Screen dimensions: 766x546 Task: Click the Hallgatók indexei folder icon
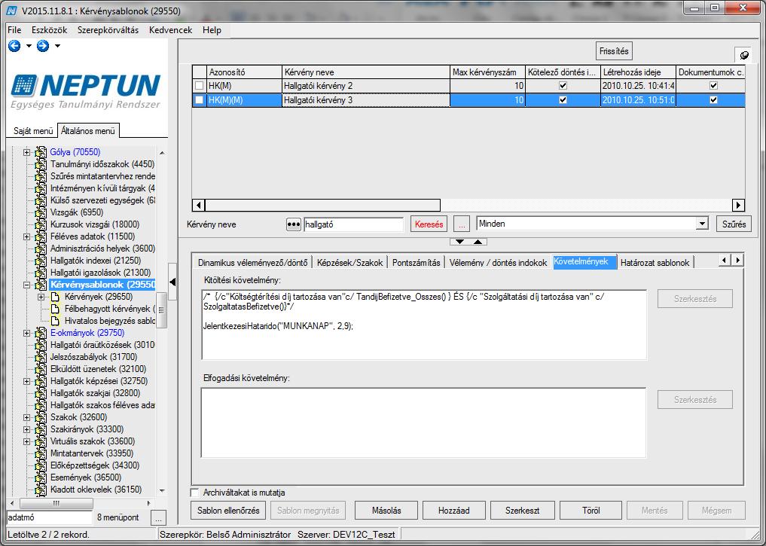pos(41,261)
